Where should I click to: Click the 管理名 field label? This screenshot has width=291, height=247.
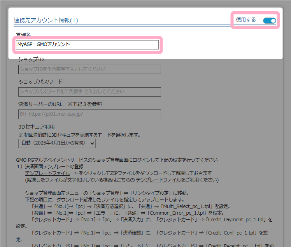point(23,35)
